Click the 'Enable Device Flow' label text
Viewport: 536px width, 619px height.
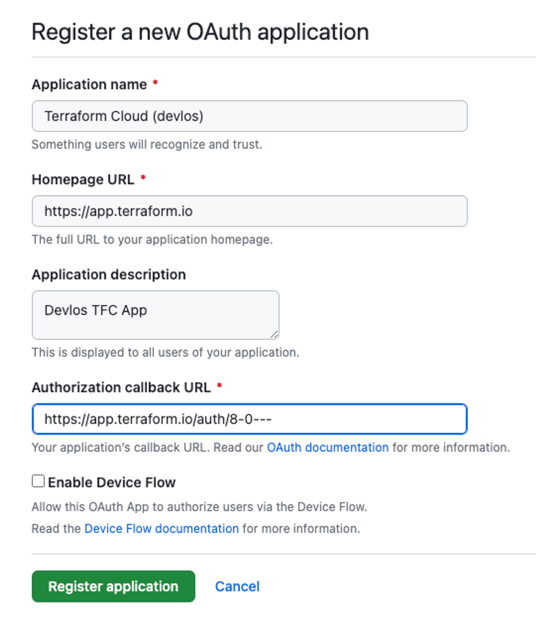(x=111, y=482)
